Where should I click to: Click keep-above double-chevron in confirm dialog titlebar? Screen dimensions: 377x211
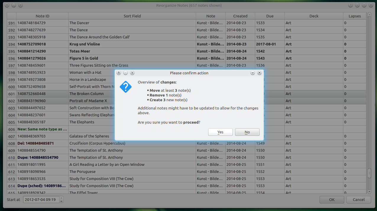(x=119, y=73)
